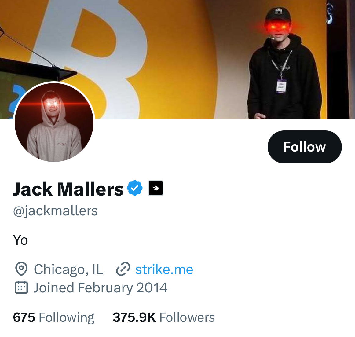Image resolution: width=355 pixels, height=337 pixels.
Task: Click the Joined February 2014 text
Action: [x=101, y=288]
